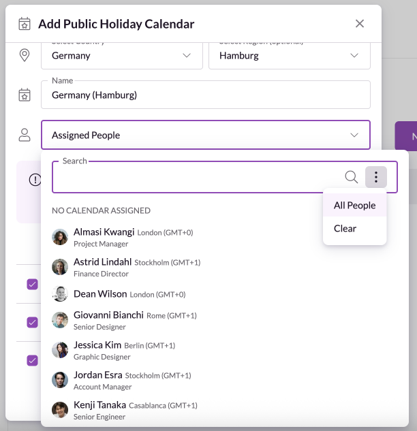Click the location pin icon

tap(25, 56)
